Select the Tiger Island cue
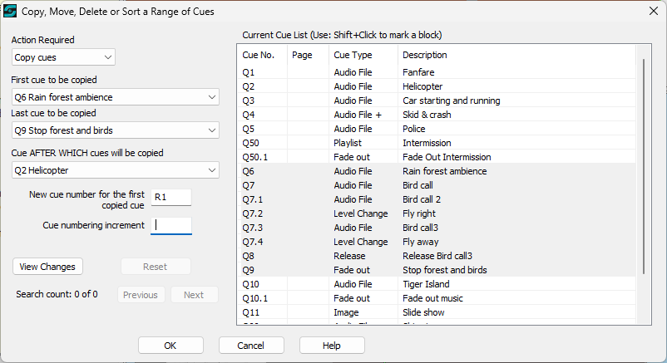This screenshot has width=667, height=363. point(437,284)
